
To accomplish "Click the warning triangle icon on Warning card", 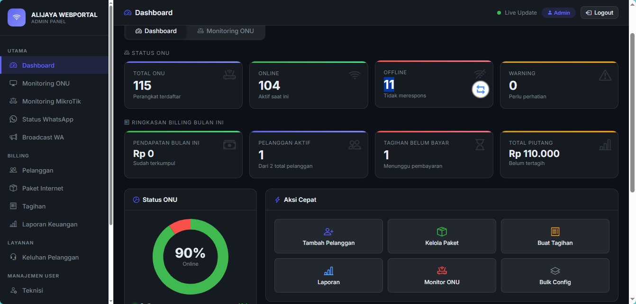I will (x=605, y=75).
